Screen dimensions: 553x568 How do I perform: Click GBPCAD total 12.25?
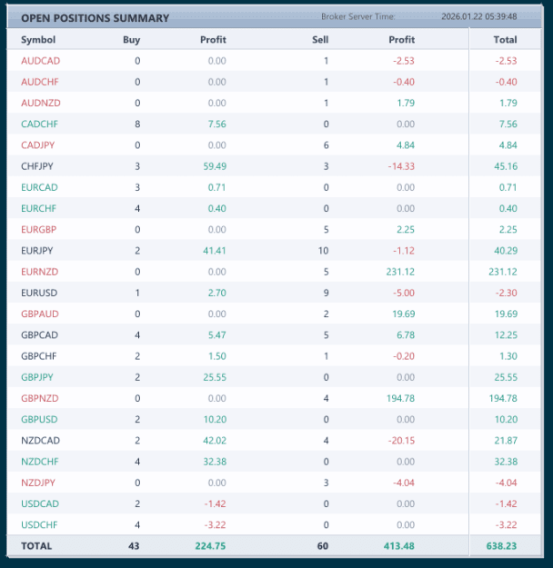[506, 334]
